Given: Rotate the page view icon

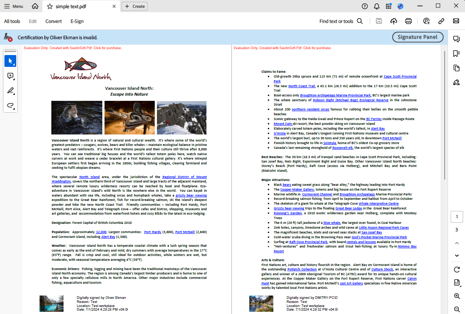Looking at the screenshot, I should [457, 269].
